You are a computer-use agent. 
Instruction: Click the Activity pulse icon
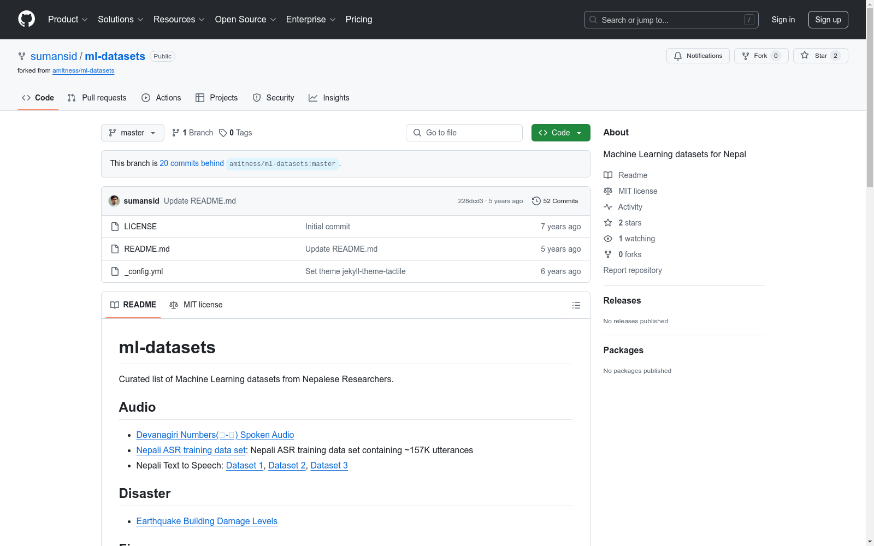click(608, 207)
